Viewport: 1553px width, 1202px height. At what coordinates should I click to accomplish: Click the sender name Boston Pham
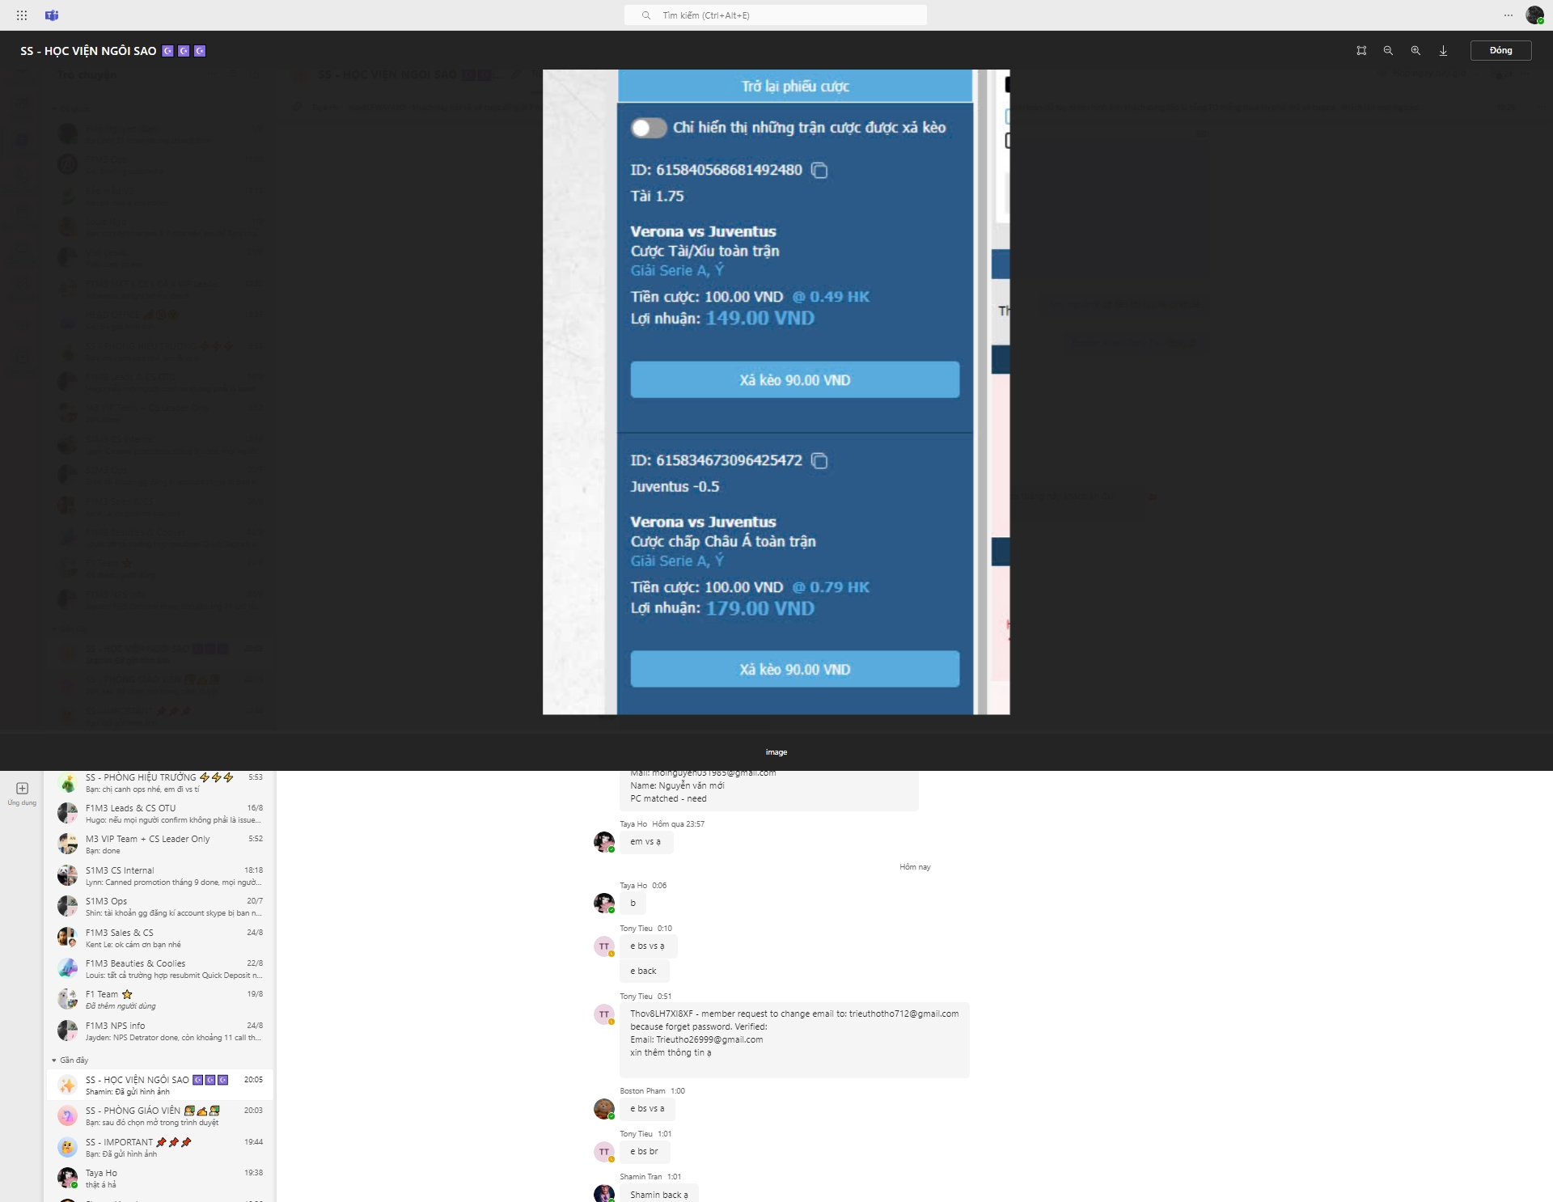[x=642, y=1091]
